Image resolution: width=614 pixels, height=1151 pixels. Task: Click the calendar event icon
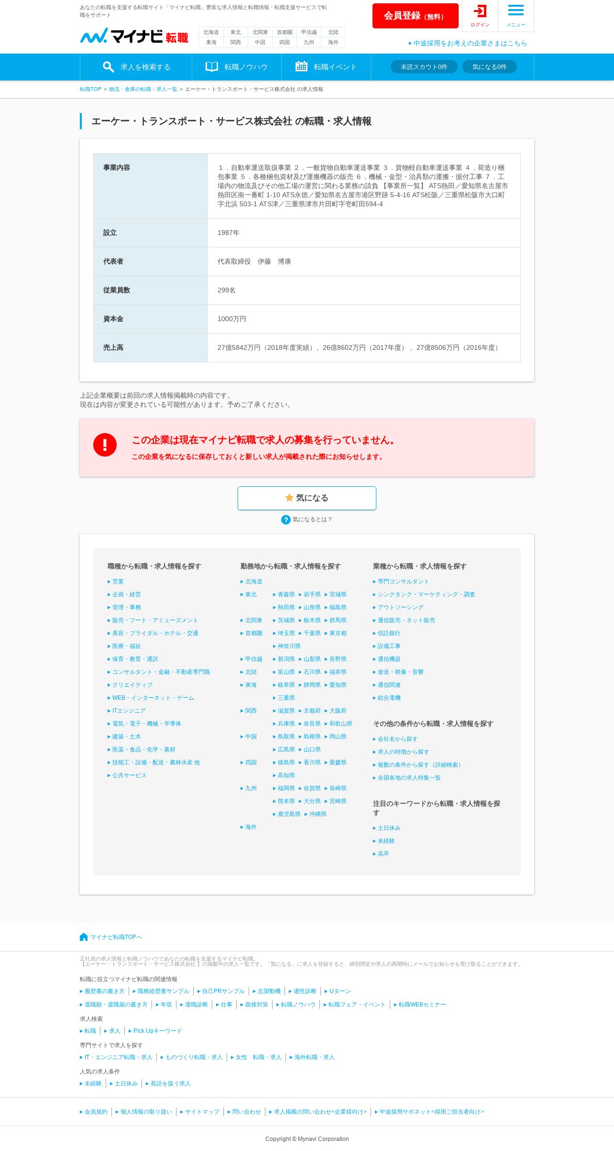(301, 67)
